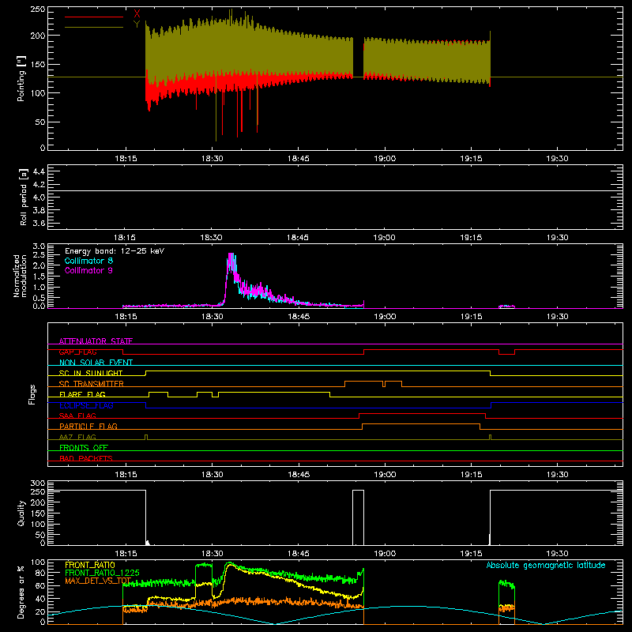Click '19:15' tick under Roll period plot
Image resolution: width=632 pixels, height=632 pixels.
point(471,238)
